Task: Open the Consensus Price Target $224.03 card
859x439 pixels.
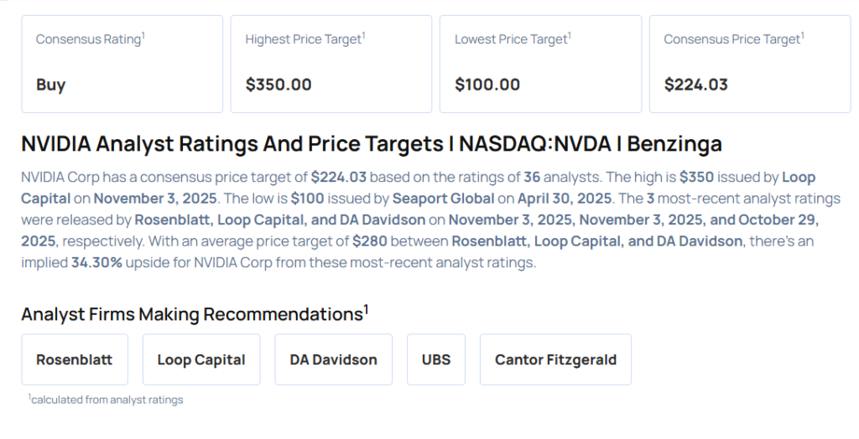Action: (749, 64)
